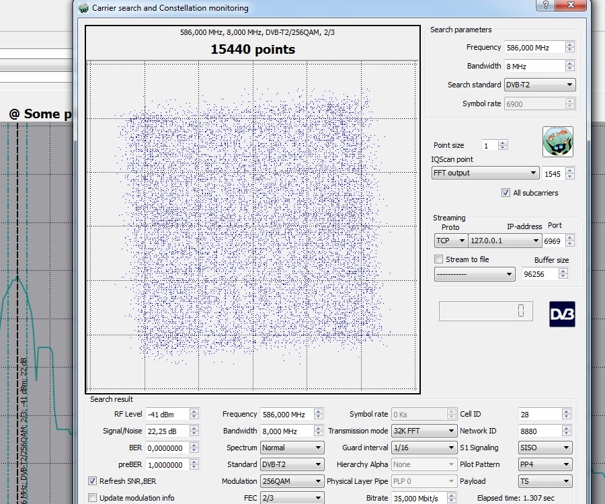Open the Guard interval 1/16 dropdown
The height and width of the screenshot is (504, 605).
(x=424, y=448)
